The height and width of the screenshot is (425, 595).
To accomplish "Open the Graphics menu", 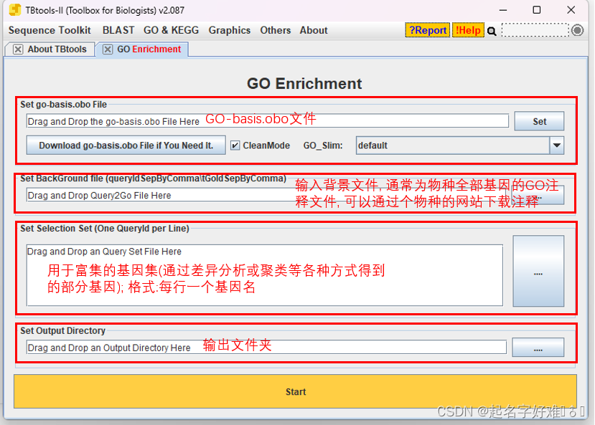I will coord(230,30).
